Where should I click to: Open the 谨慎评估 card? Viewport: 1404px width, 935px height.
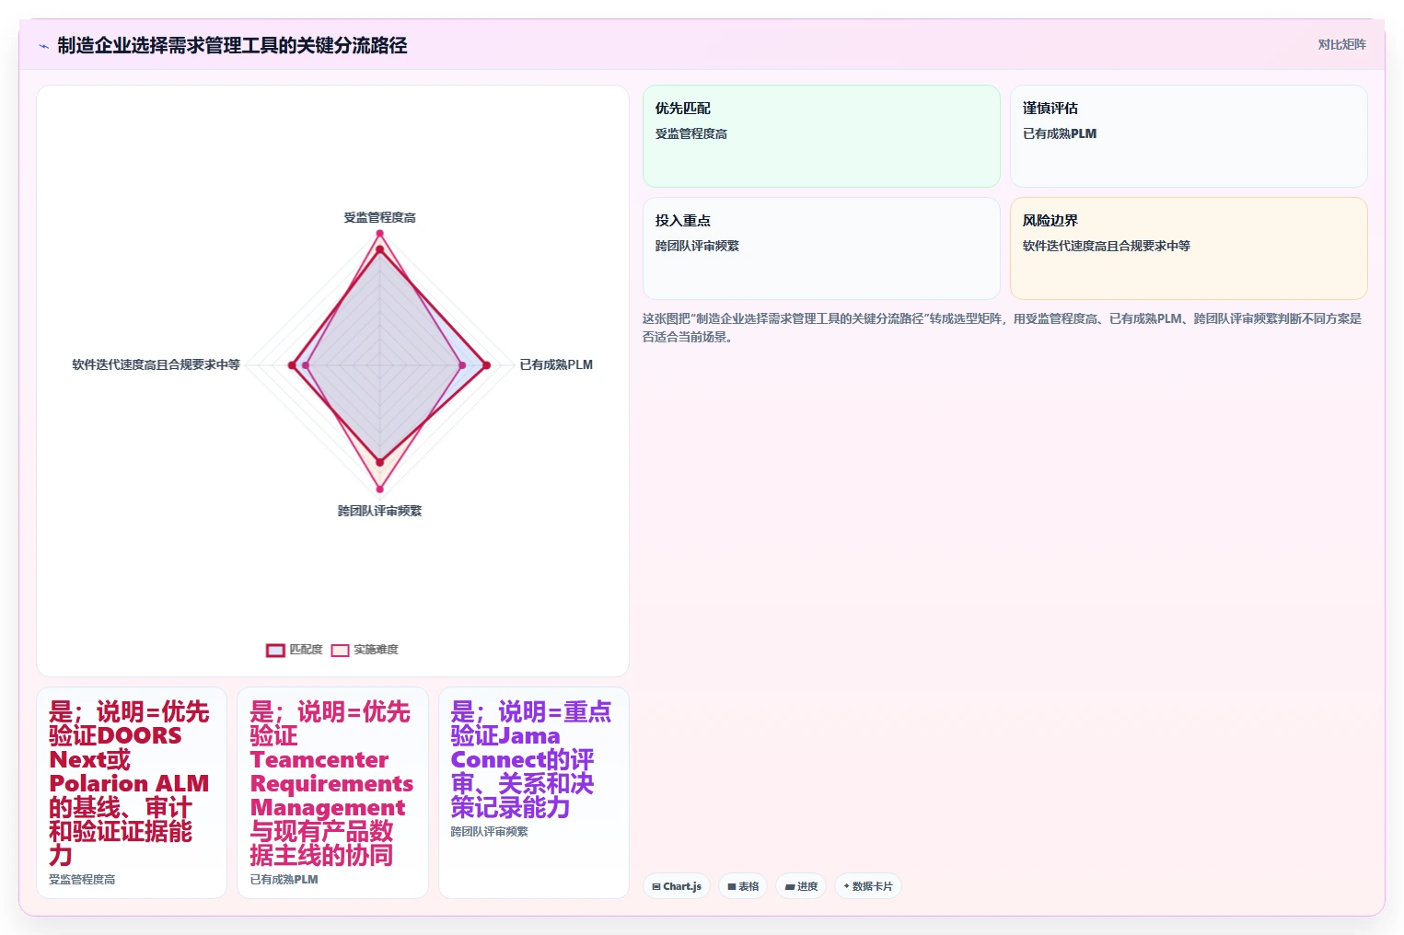tap(1189, 136)
